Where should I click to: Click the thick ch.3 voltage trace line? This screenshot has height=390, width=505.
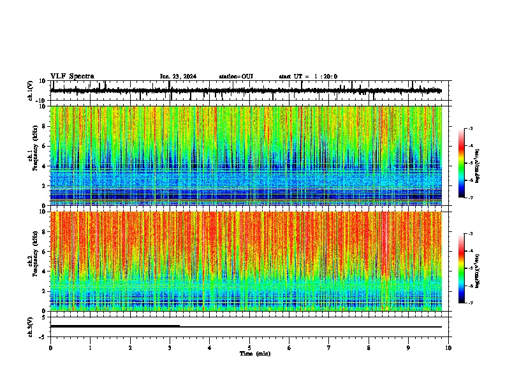115,326
